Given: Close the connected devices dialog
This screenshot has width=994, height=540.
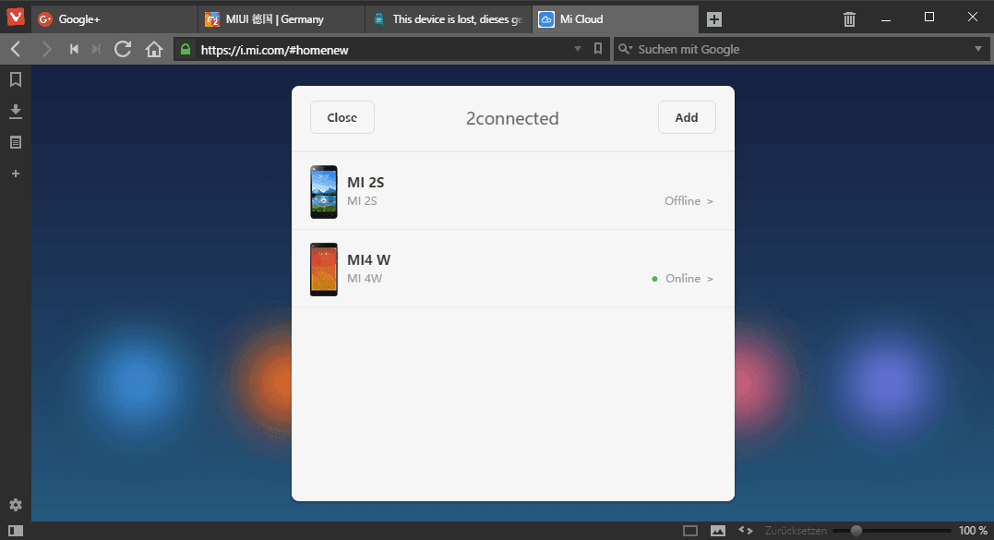Looking at the screenshot, I should (342, 117).
